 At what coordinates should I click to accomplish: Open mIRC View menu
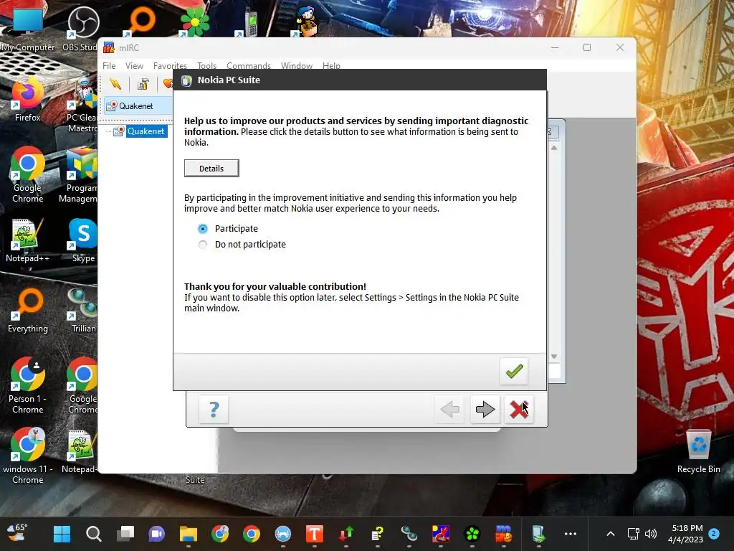tap(134, 65)
